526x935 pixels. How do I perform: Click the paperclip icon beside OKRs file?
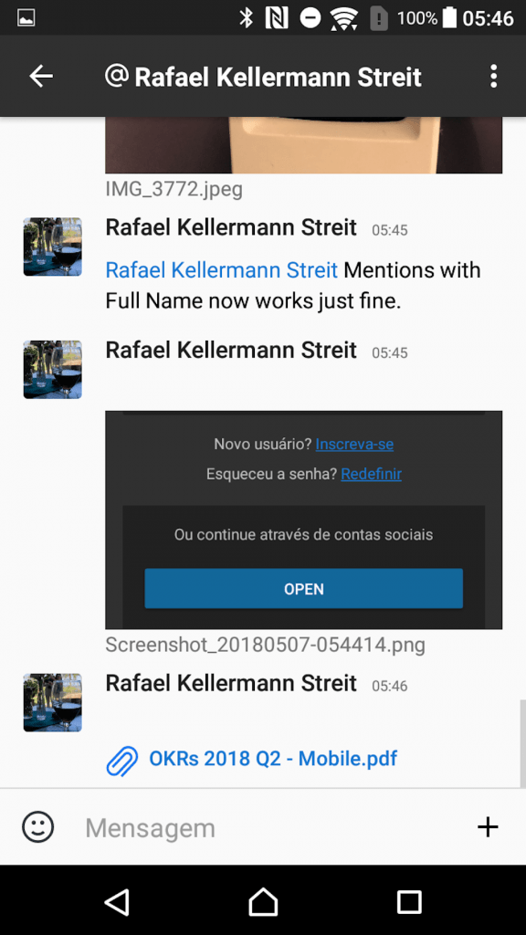click(x=121, y=761)
